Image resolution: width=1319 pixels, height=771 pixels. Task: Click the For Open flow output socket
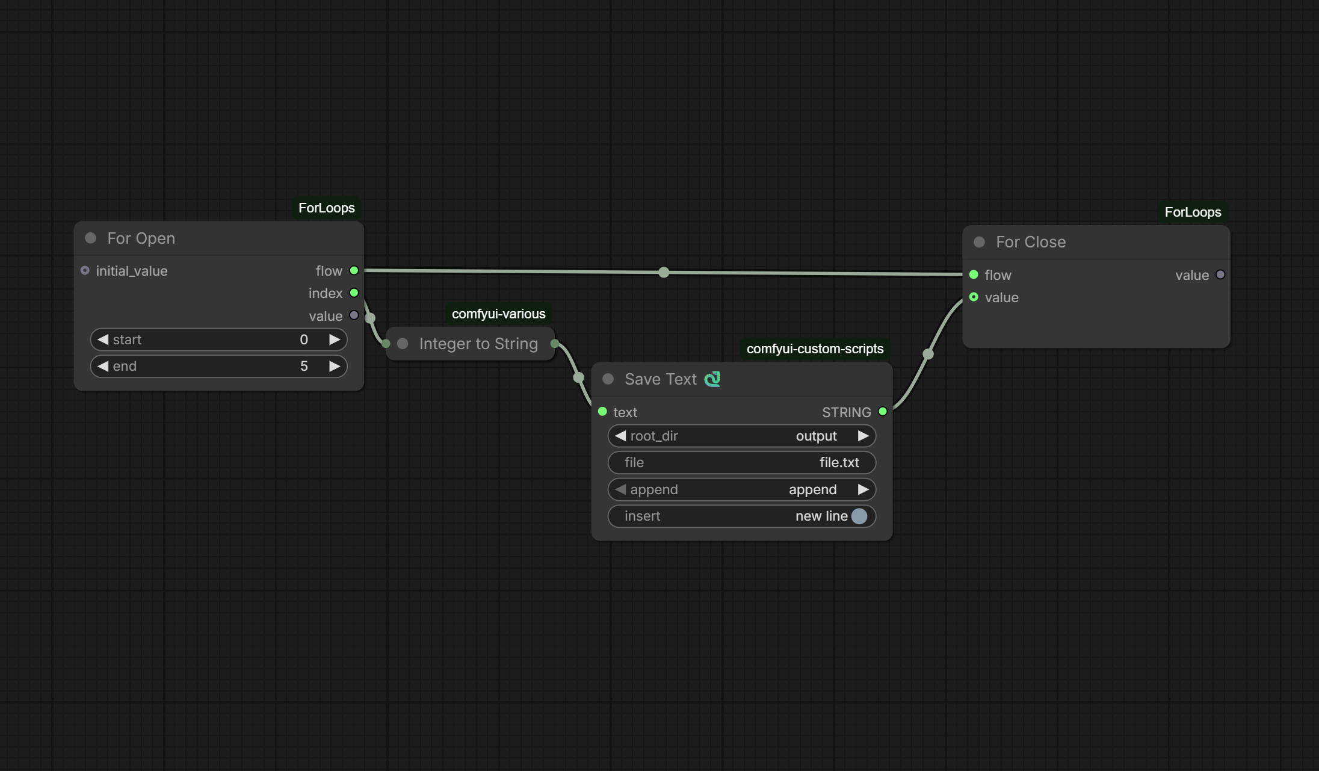(354, 271)
